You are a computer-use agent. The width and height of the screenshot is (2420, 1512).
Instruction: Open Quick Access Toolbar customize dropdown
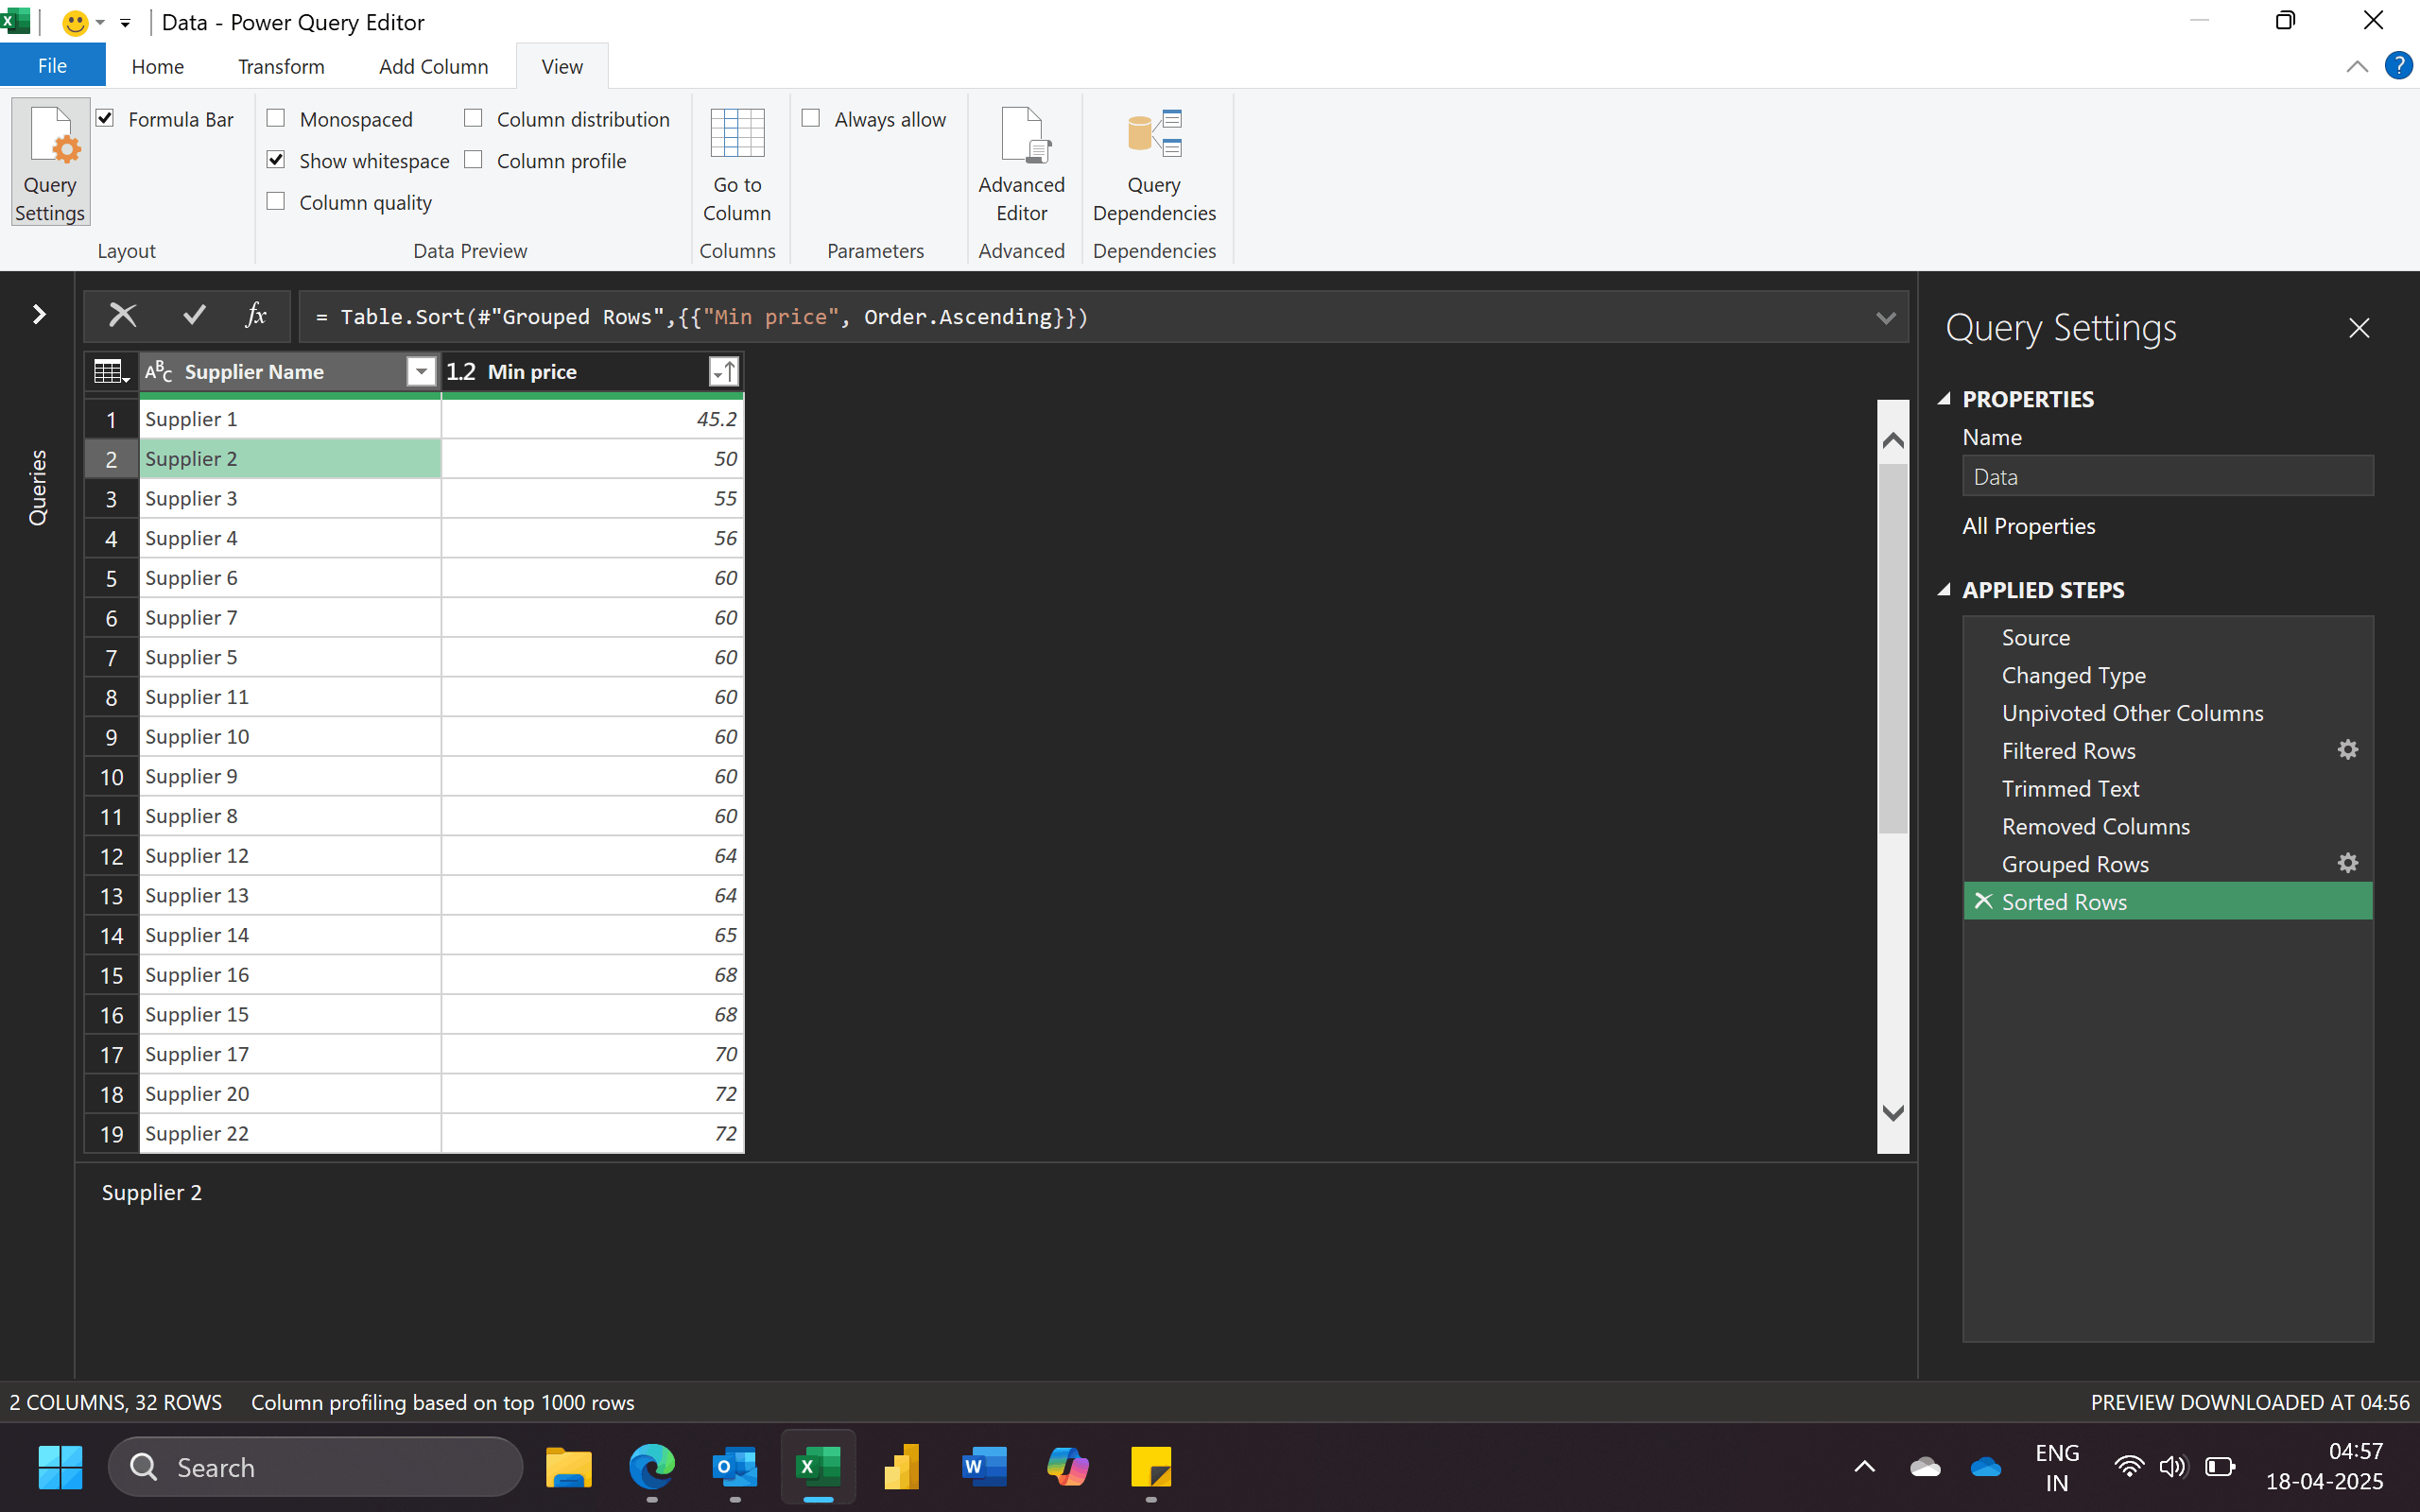(125, 23)
